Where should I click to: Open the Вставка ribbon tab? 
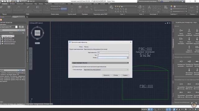12,4
